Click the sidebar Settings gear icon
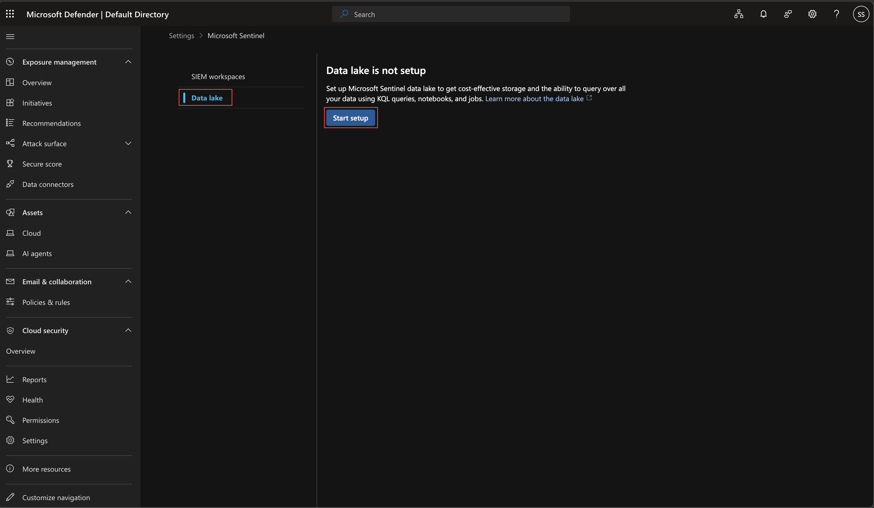The image size is (874, 508). (x=10, y=440)
